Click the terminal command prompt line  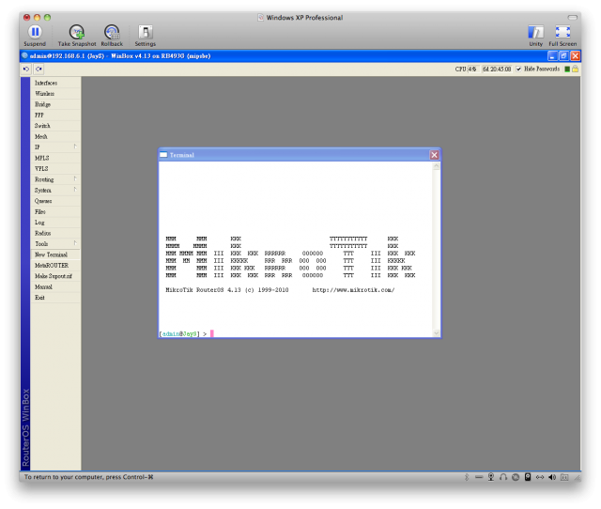tap(187, 333)
